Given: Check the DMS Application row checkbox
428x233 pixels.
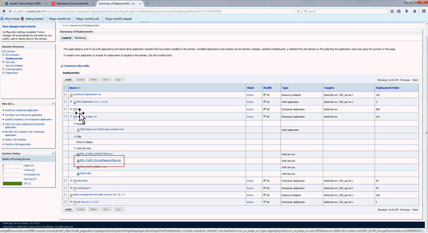Looking at the screenshot, I should point(65,102).
